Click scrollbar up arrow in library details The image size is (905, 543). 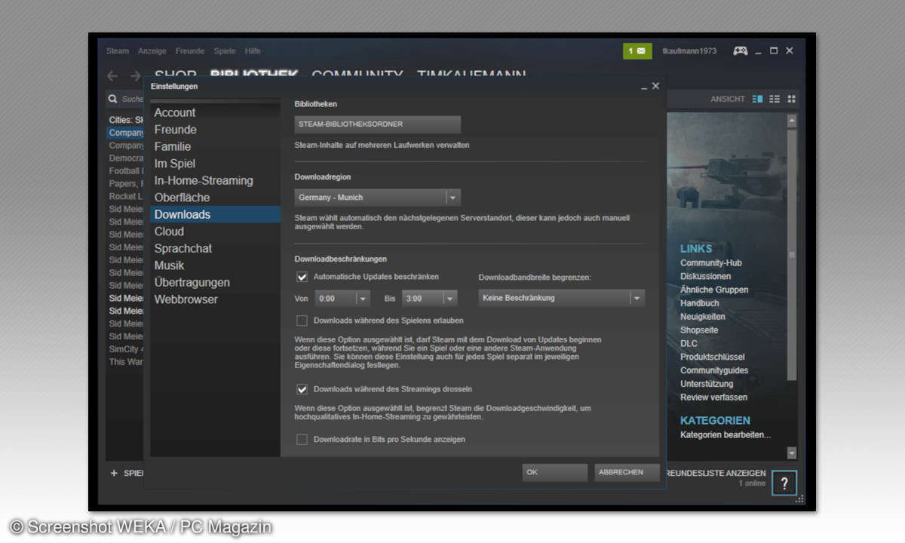pos(792,121)
